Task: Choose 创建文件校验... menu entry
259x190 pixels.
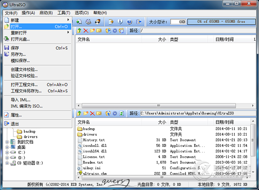Action: [38, 70]
